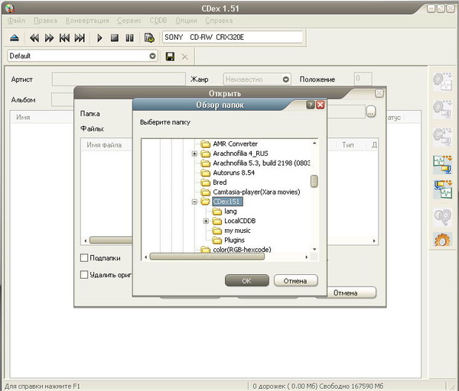The width and height of the screenshot is (459, 391).
Task: Open the Правка menu
Action: click(x=45, y=21)
